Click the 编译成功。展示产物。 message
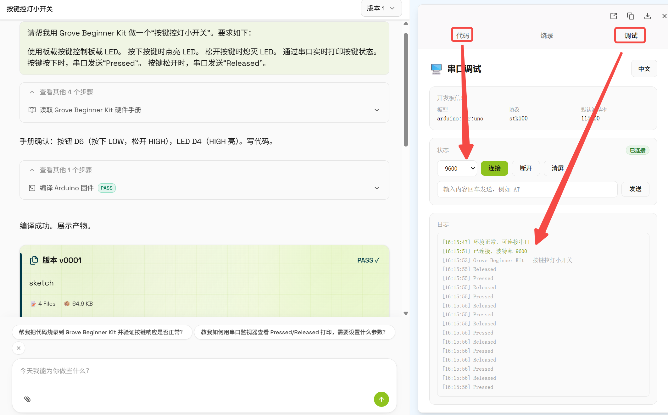The image size is (668, 415). point(56,226)
